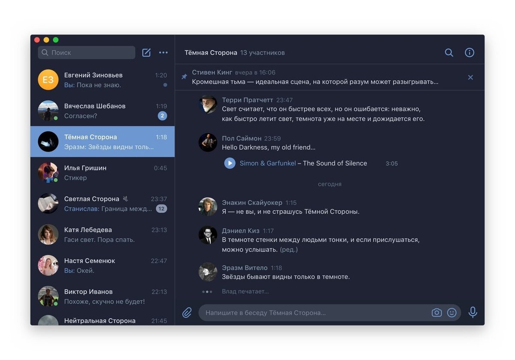Open the conversation info icon
This screenshot has width=515, height=360.
pos(470,52)
